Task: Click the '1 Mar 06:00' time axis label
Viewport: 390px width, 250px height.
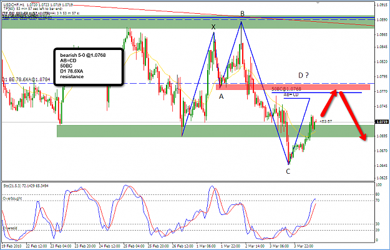Action: (206, 246)
